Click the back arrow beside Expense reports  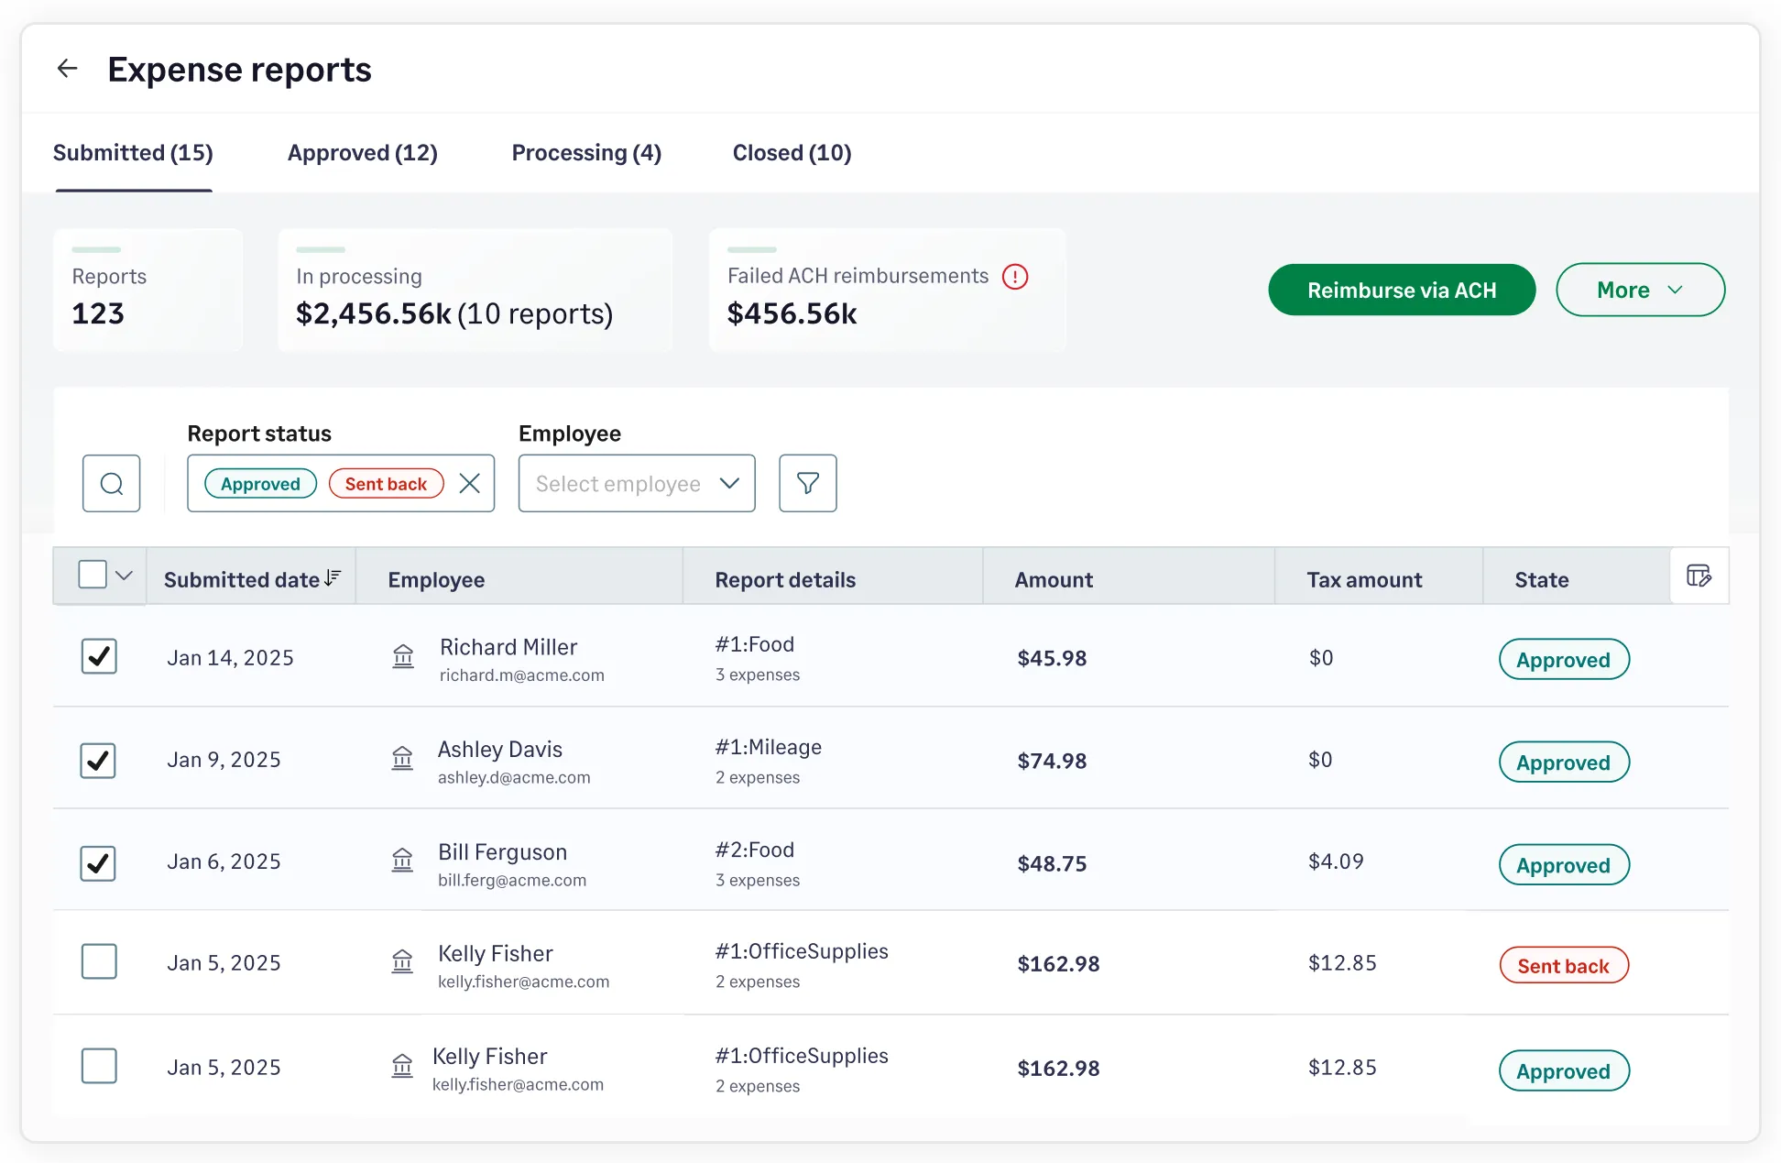coord(68,69)
